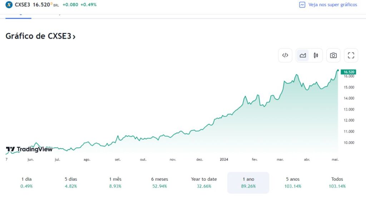366x206 pixels.
Task: Enter fullscreen mode via expand icon
Action: 351,55
